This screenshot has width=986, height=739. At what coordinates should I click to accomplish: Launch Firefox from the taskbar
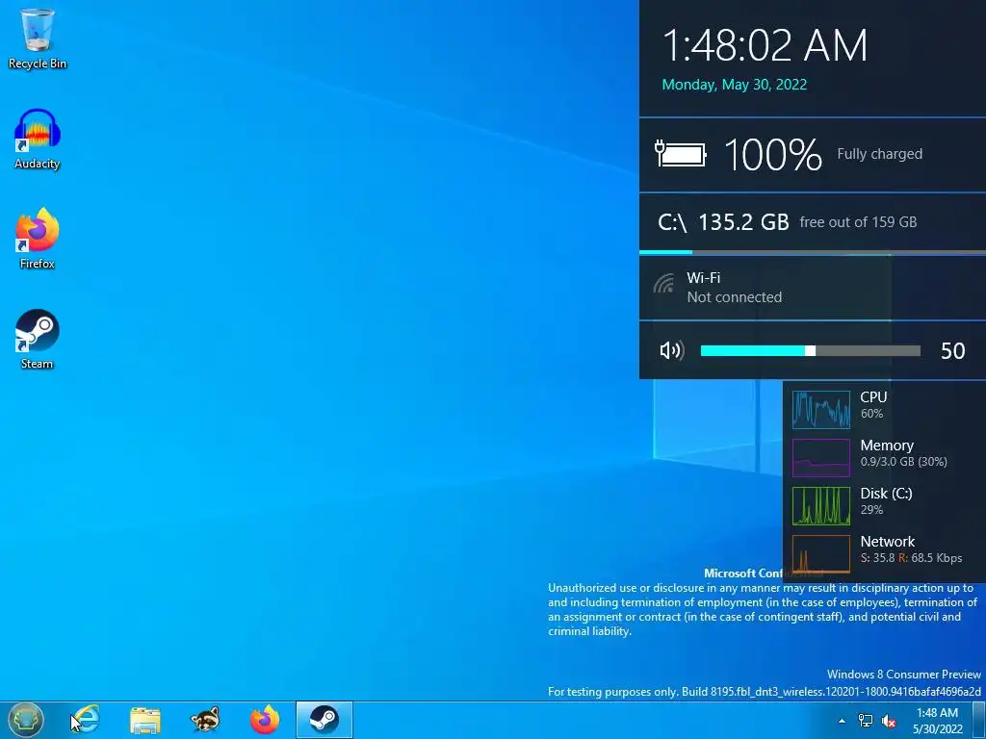265,720
